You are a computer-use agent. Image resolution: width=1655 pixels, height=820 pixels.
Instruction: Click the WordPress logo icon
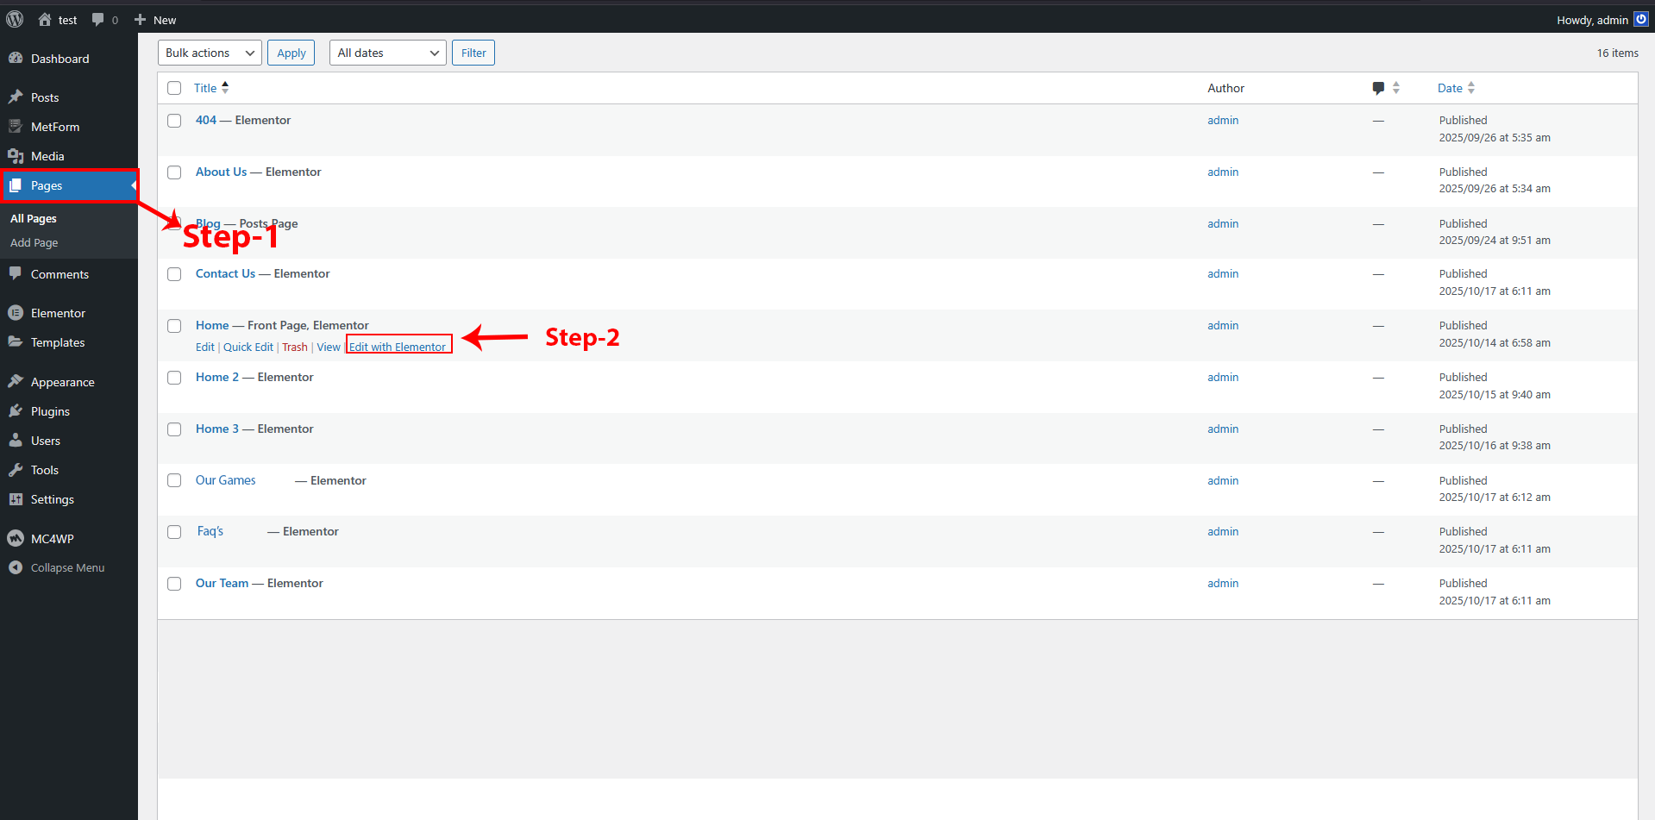[x=15, y=19]
